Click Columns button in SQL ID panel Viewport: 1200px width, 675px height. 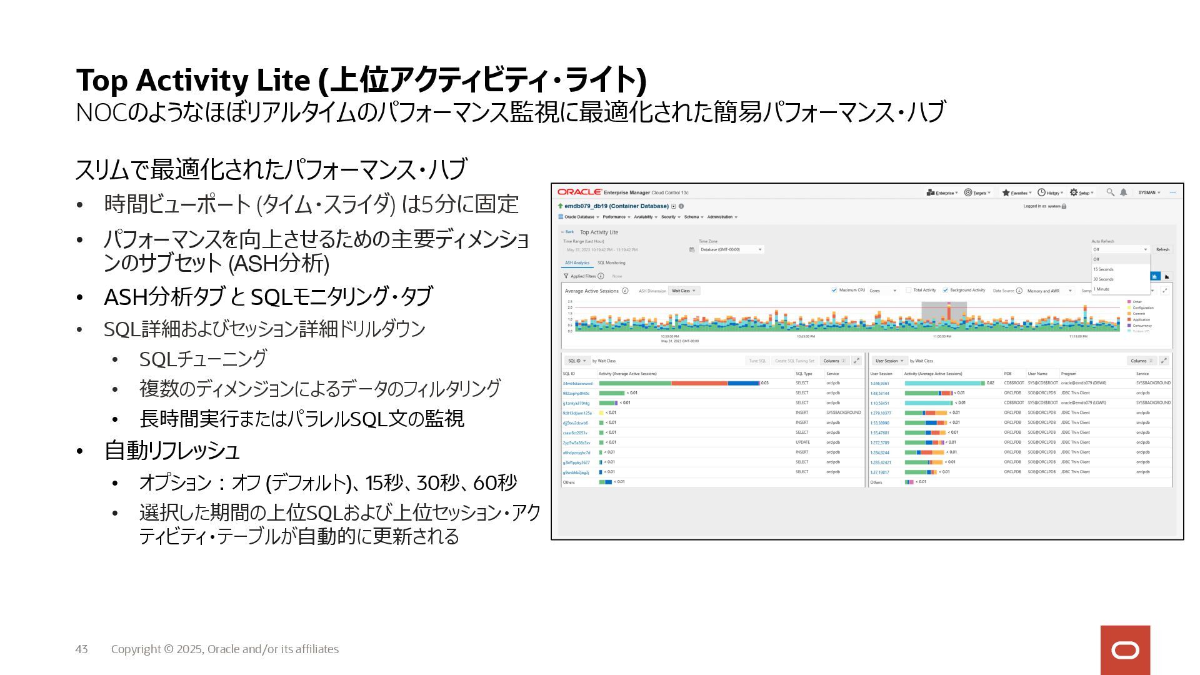[x=834, y=361]
